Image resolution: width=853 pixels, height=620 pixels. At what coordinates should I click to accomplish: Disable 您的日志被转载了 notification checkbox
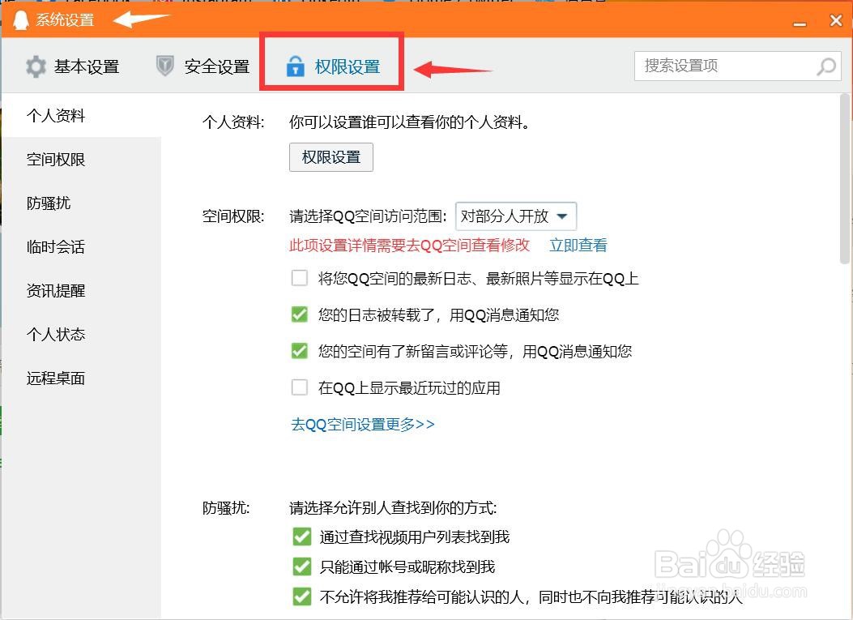click(301, 314)
